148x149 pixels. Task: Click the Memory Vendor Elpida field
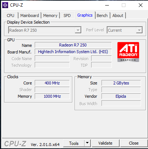tap(121, 96)
